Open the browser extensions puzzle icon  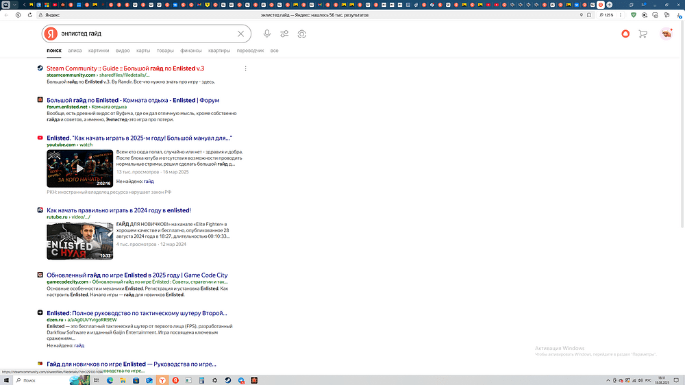[x=667, y=15]
